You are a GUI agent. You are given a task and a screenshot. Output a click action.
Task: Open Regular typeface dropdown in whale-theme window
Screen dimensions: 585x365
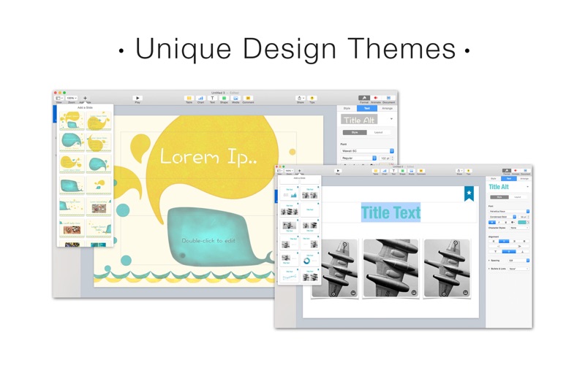click(x=358, y=158)
